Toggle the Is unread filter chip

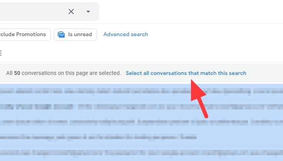click(75, 35)
